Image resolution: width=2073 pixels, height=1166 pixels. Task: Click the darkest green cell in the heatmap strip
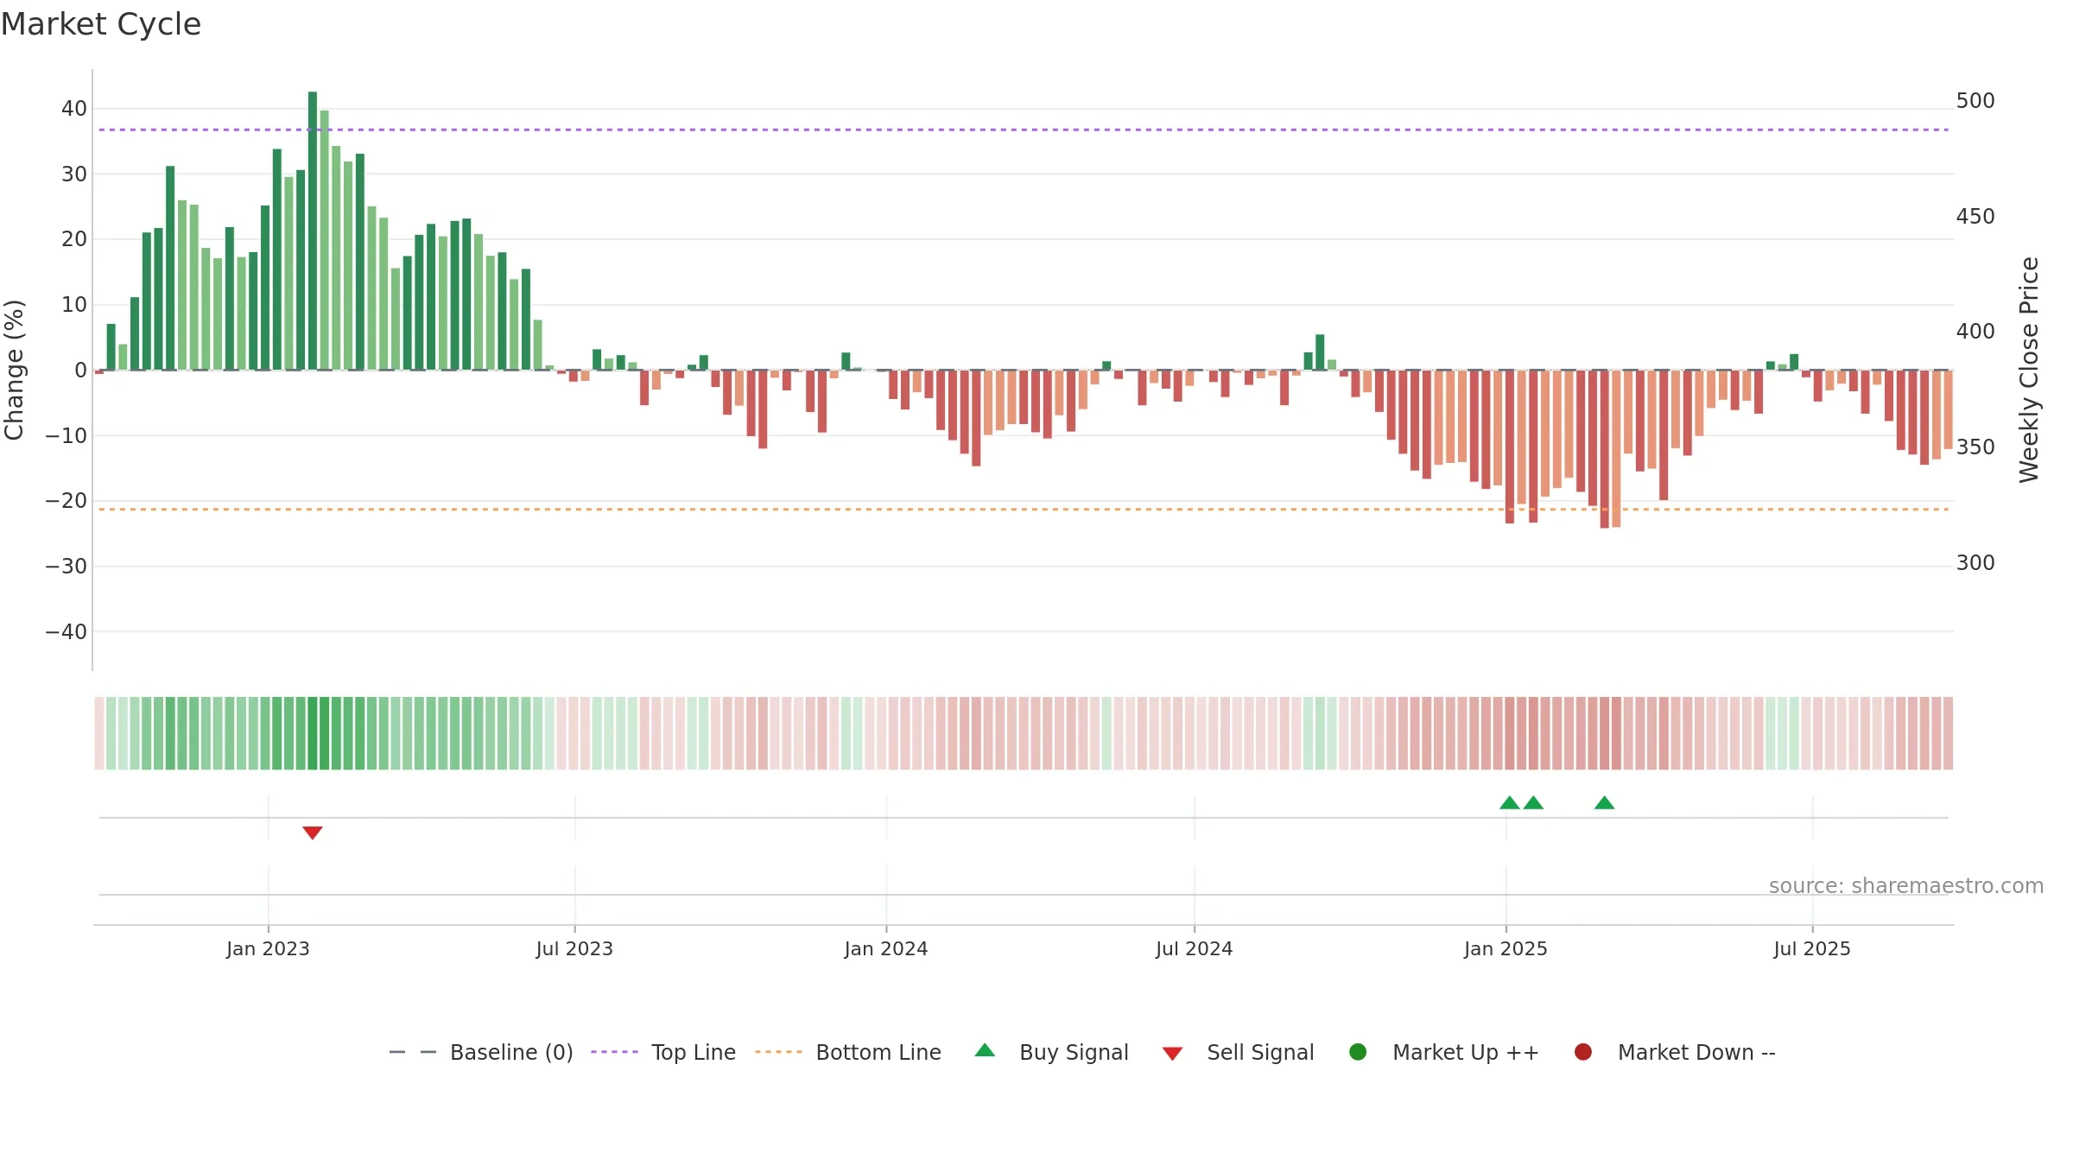[313, 733]
